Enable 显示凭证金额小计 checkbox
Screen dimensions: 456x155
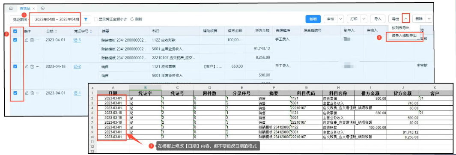(96, 19)
